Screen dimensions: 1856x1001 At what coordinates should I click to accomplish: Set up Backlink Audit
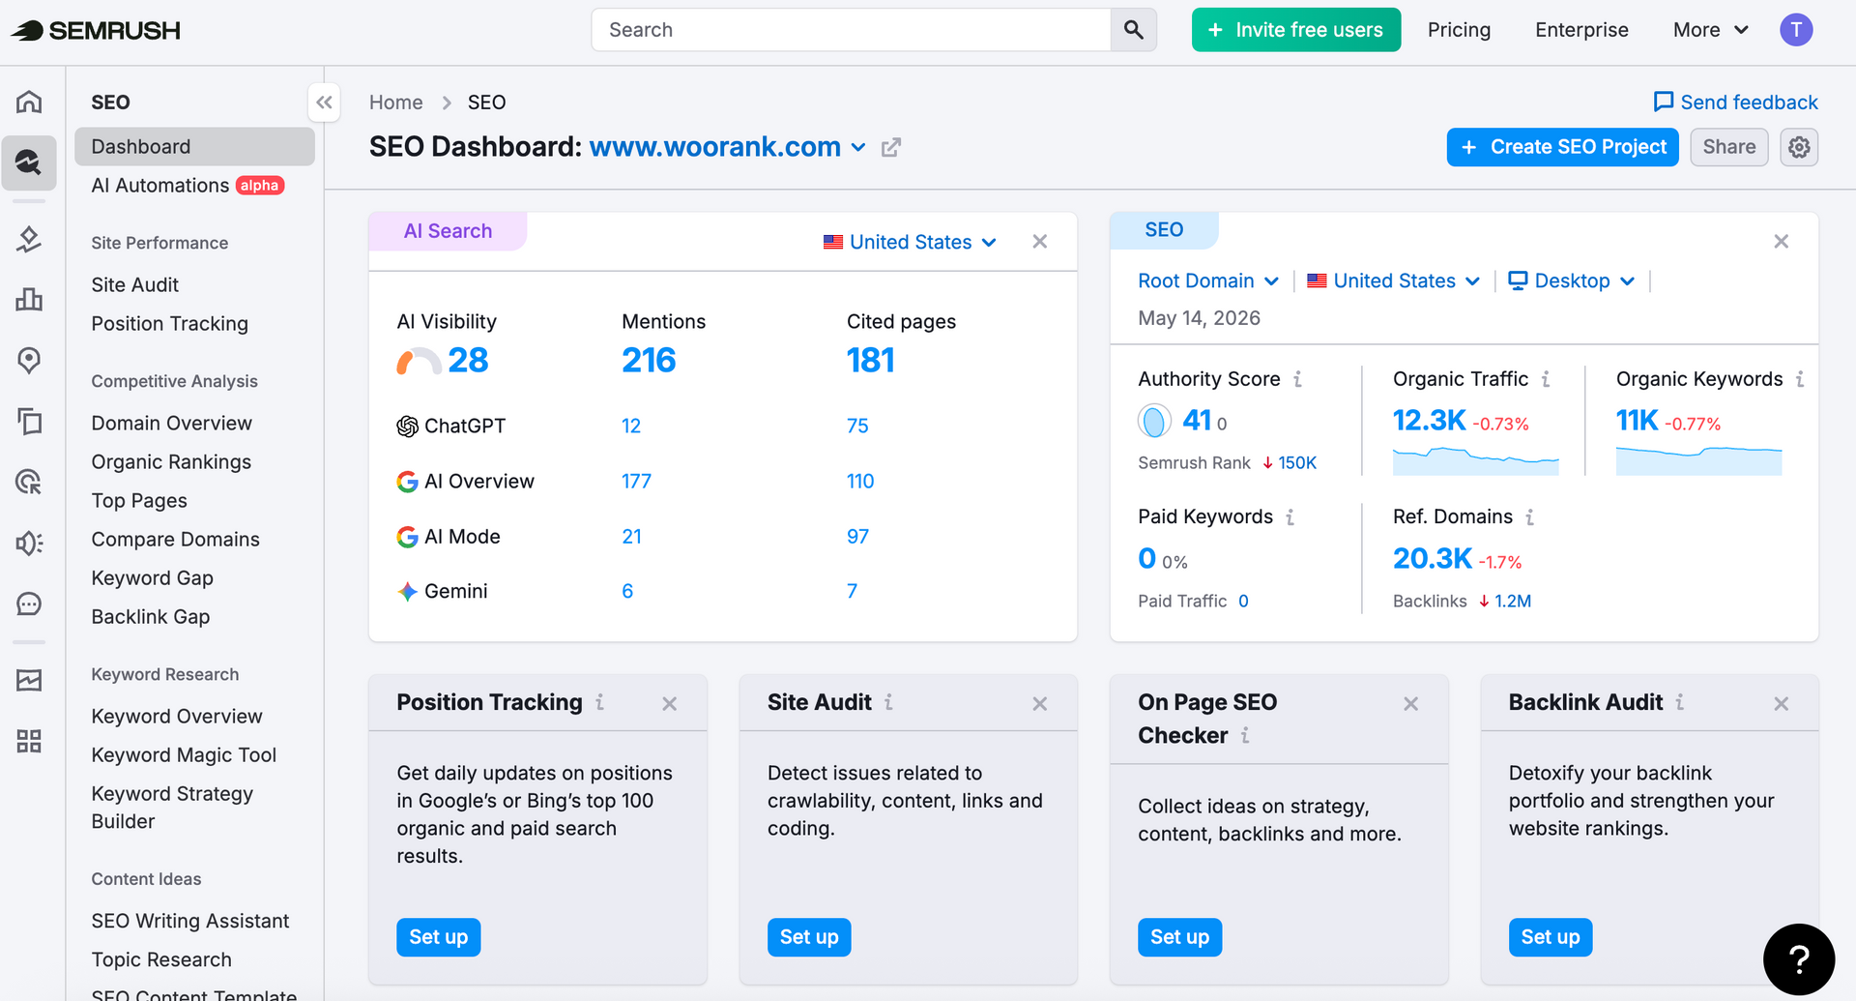click(x=1551, y=937)
